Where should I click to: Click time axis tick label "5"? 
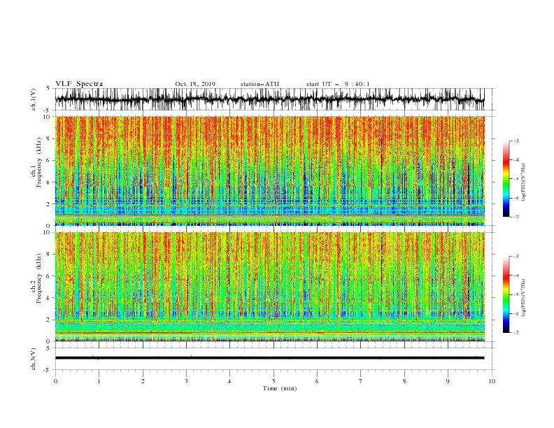274,381
